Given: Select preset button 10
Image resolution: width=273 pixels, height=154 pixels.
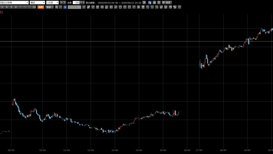Looking at the screenshot, I should point(34,7).
